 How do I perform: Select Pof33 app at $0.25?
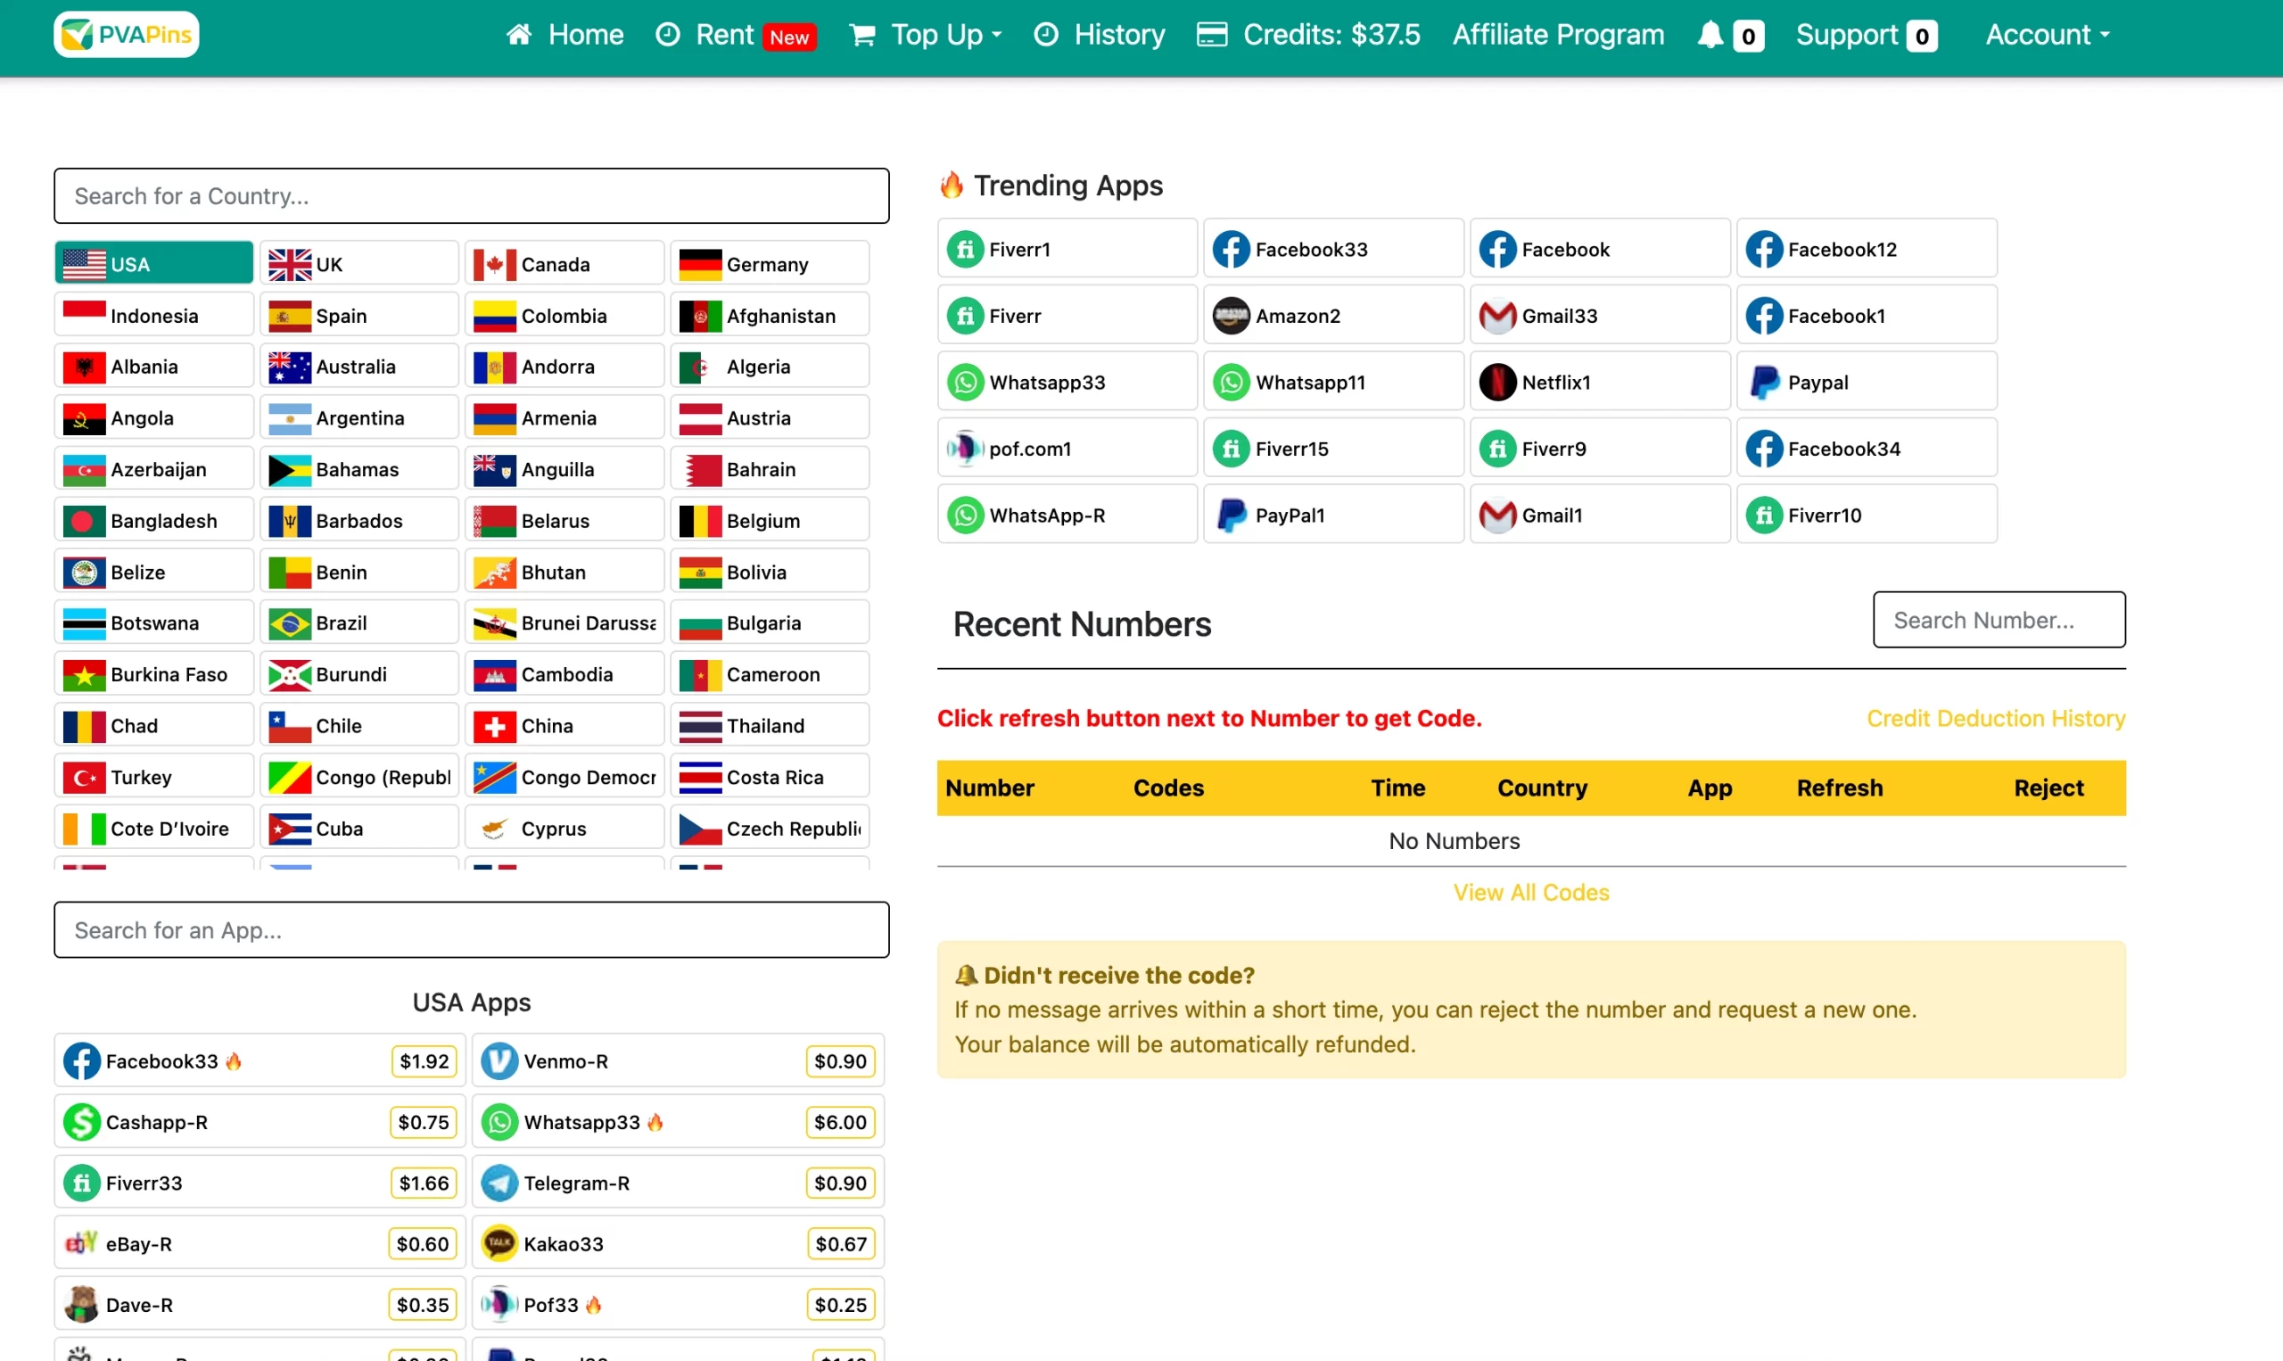click(x=679, y=1304)
